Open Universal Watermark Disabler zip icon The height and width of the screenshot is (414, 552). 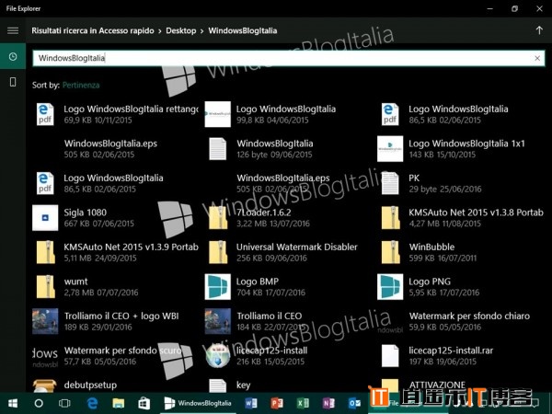218,252
